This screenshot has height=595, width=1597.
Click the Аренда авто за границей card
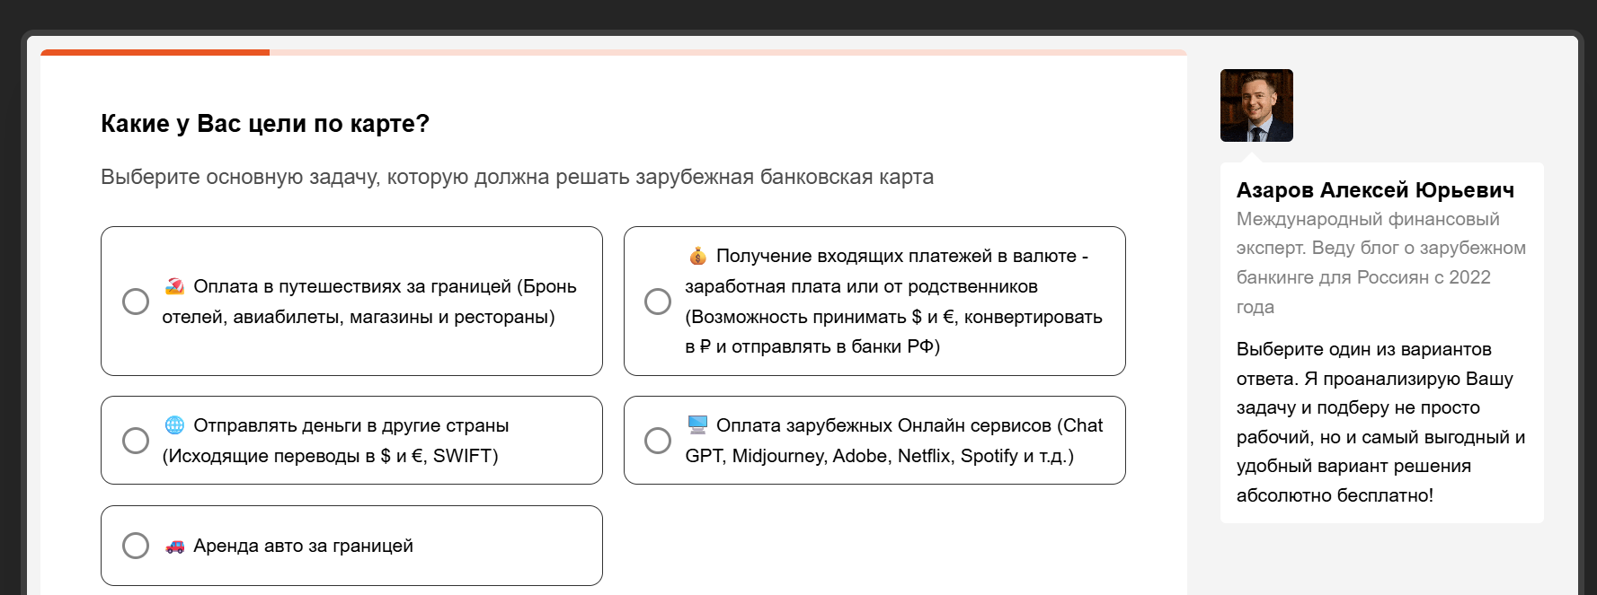(351, 545)
